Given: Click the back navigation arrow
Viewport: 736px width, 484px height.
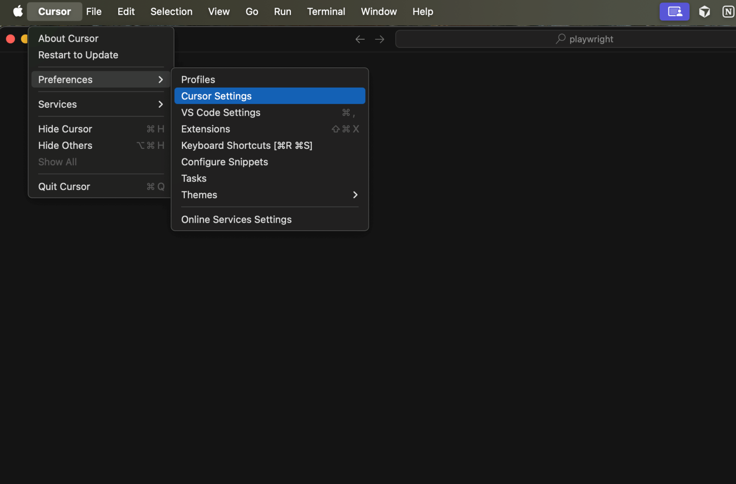Looking at the screenshot, I should [x=360, y=39].
